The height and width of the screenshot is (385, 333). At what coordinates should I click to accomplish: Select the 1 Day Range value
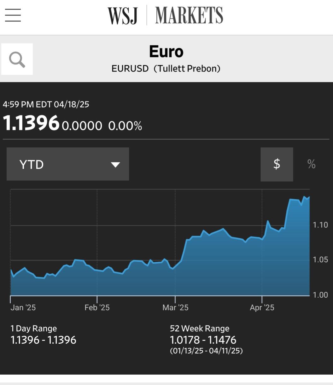pyautogui.click(x=44, y=340)
